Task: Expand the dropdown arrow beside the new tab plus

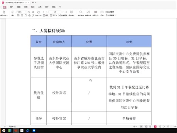Action: pos(35,3)
